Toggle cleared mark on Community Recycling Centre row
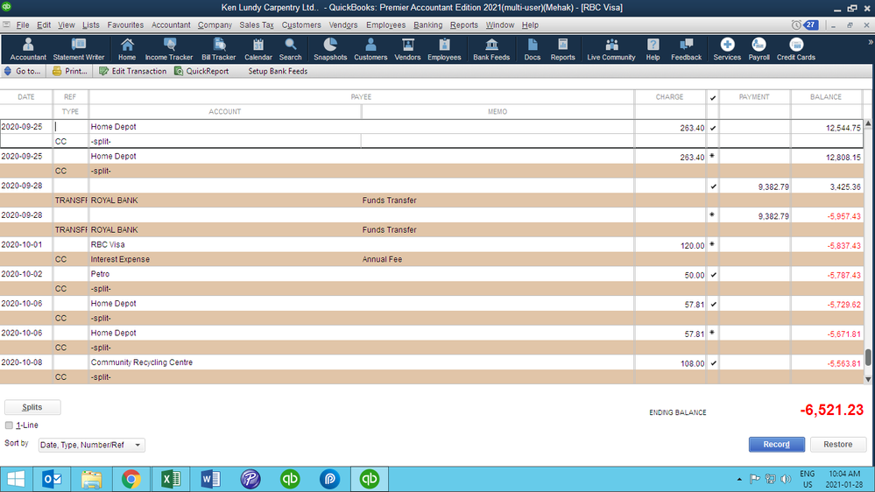This screenshot has height=492, width=875. (x=713, y=363)
